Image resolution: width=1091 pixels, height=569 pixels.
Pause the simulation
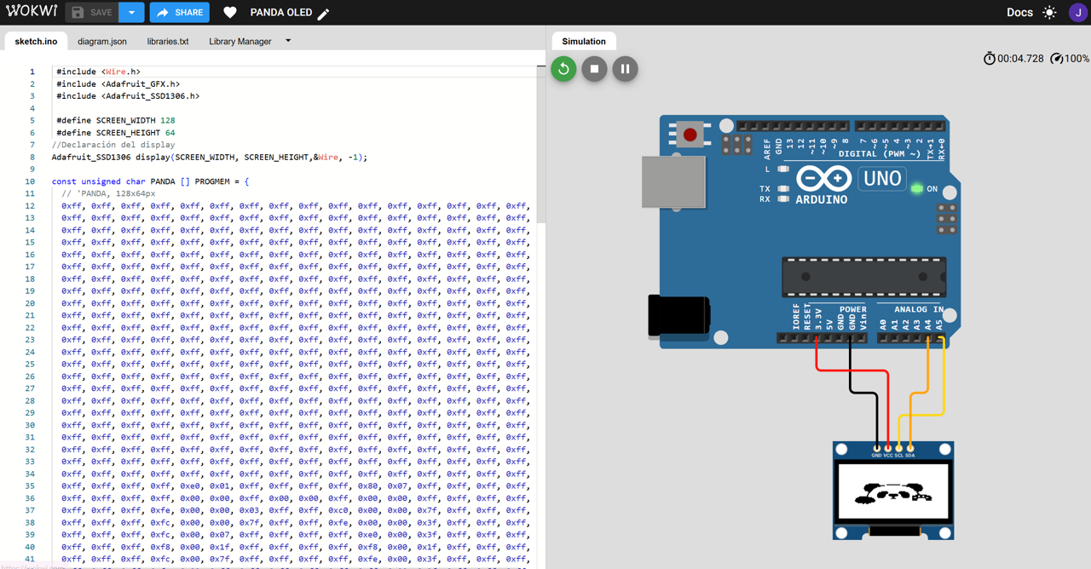(625, 69)
